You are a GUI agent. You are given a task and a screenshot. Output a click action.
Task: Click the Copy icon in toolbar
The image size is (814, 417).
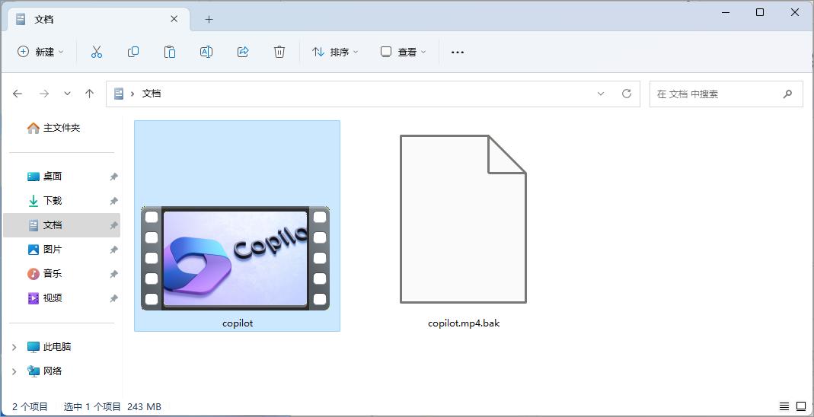133,52
